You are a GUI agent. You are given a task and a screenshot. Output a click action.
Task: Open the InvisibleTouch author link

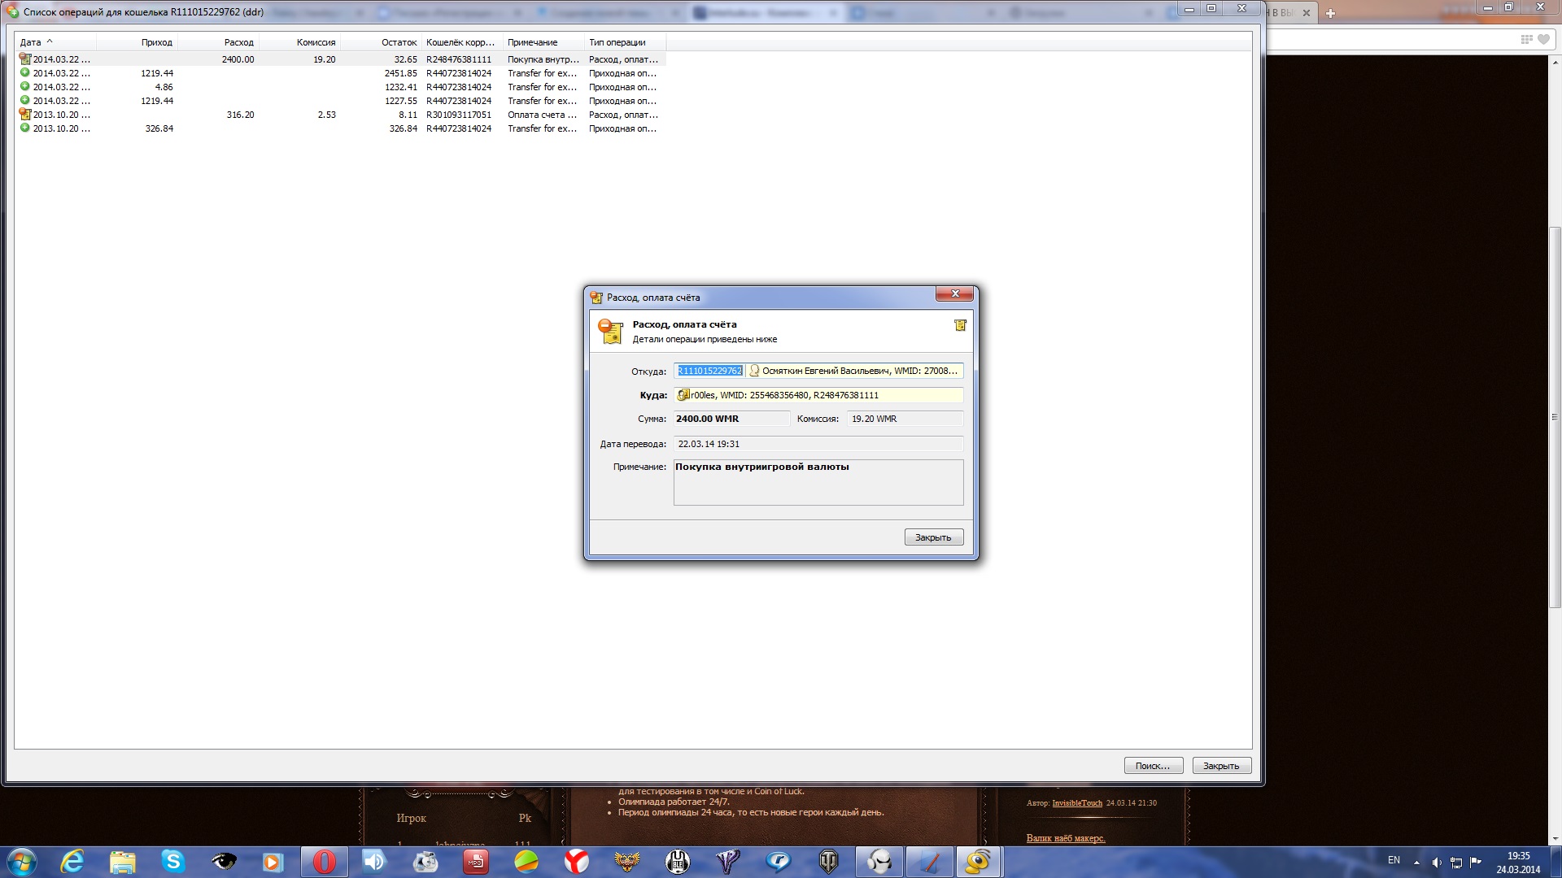click(1077, 803)
